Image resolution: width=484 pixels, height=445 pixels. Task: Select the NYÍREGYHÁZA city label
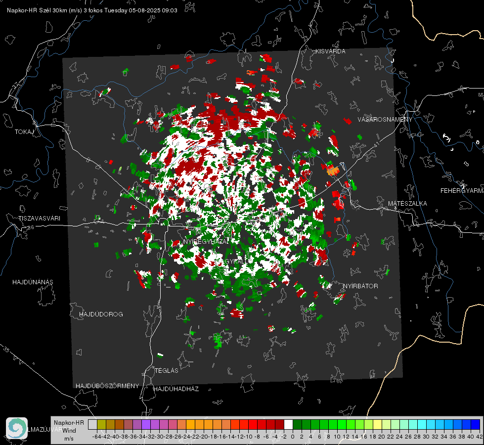(206, 241)
